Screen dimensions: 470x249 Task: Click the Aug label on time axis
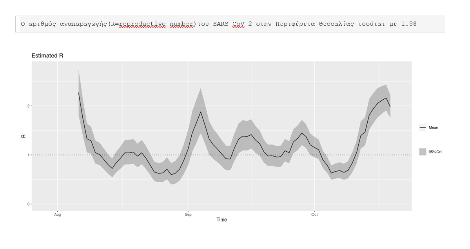click(58, 215)
